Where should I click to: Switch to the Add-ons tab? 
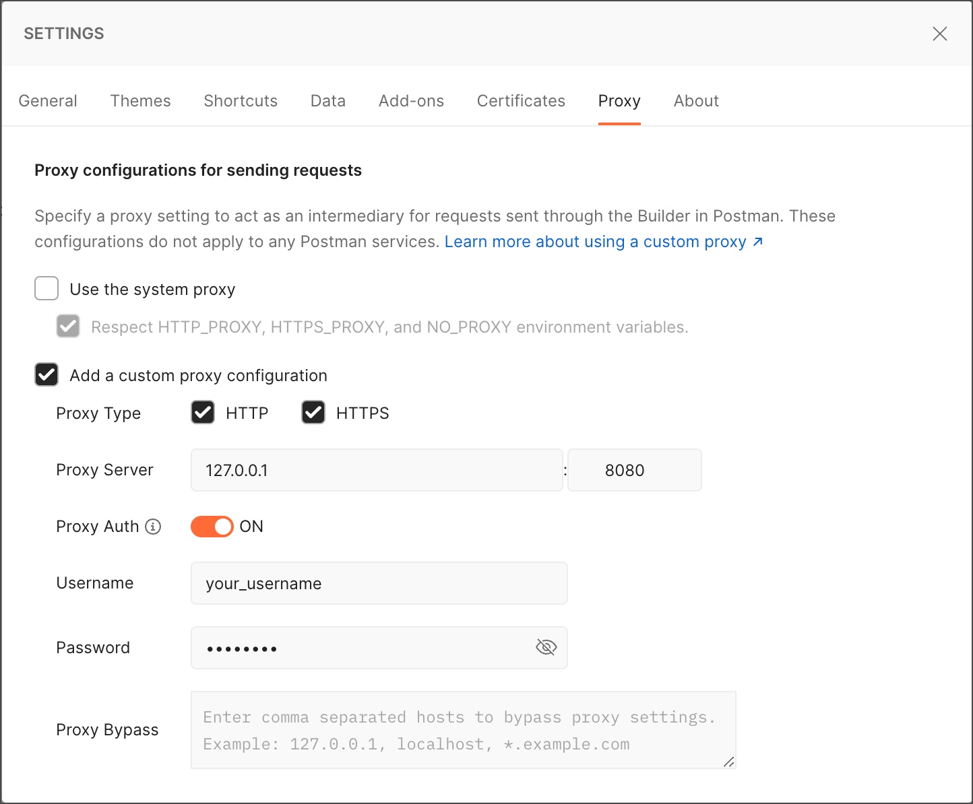click(x=411, y=100)
